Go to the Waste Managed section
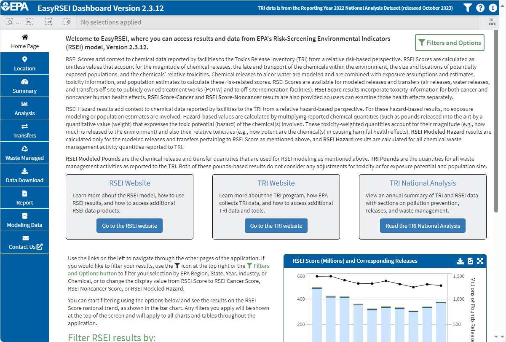The image size is (506, 342). [x=24, y=153]
